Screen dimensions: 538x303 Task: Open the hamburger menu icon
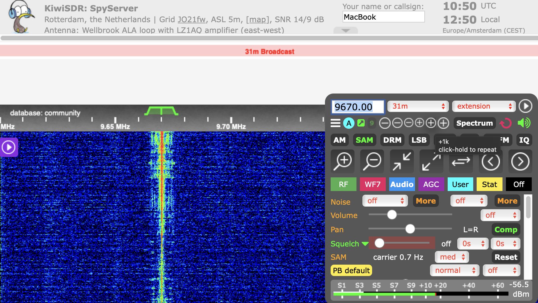click(335, 123)
